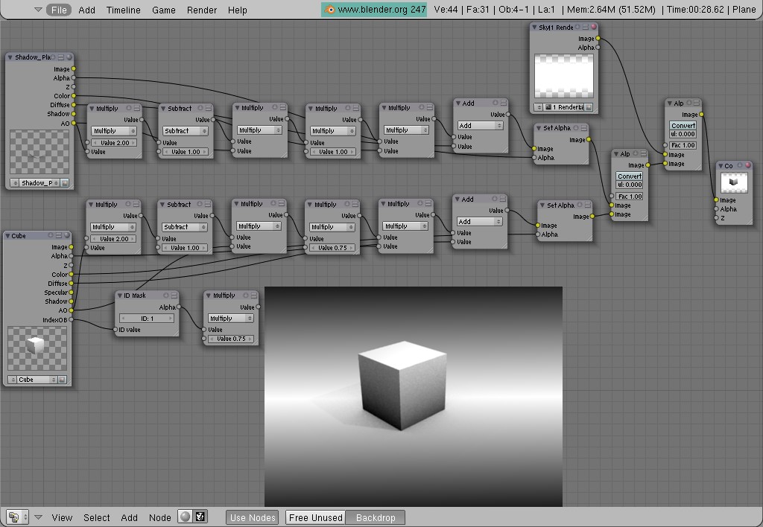Click the Blender logo beside www.blender.org
Screen dimensions: 763x527
pos(329,10)
